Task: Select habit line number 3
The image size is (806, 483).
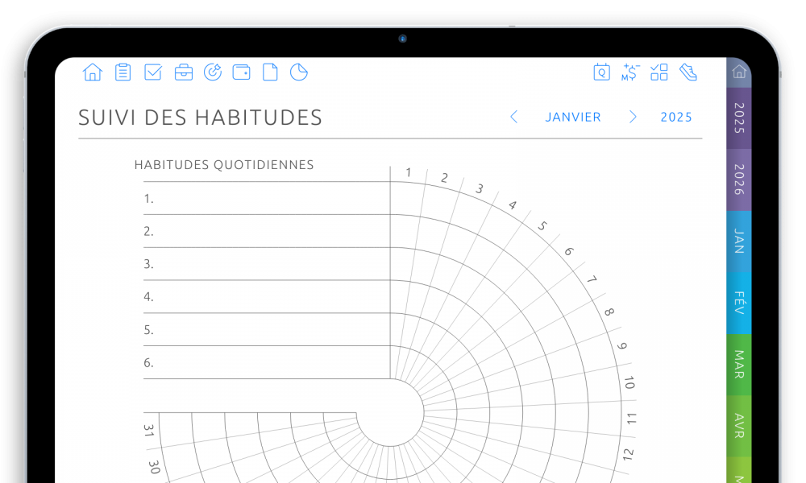Action: tap(267, 264)
